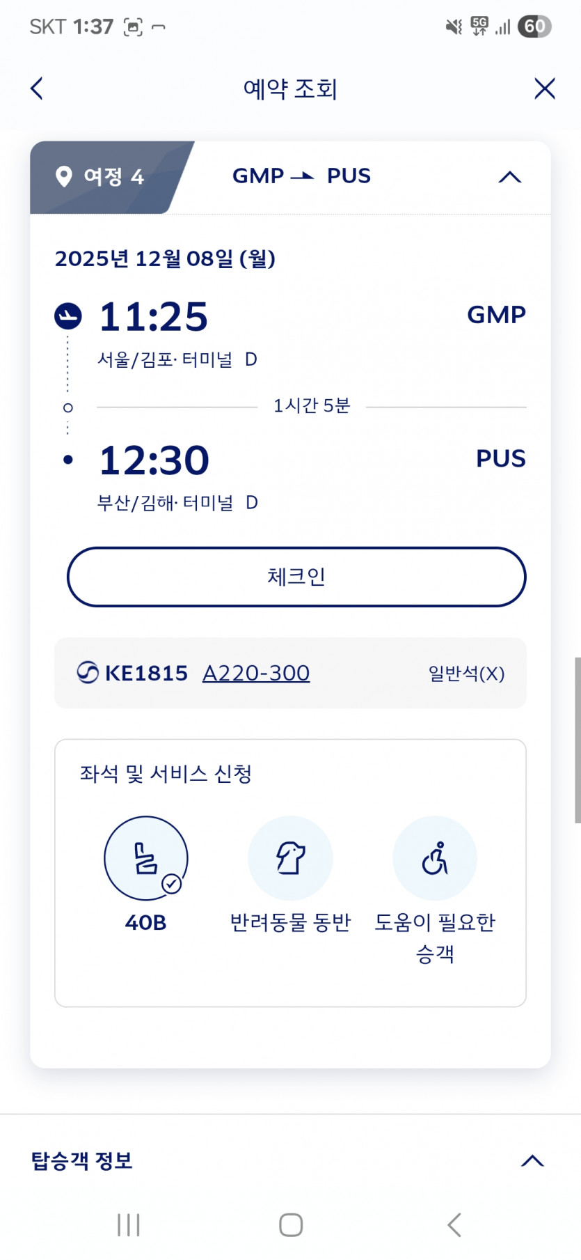Tap the Android system back button
Screen dimensions: 581x1260
click(454, 1224)
